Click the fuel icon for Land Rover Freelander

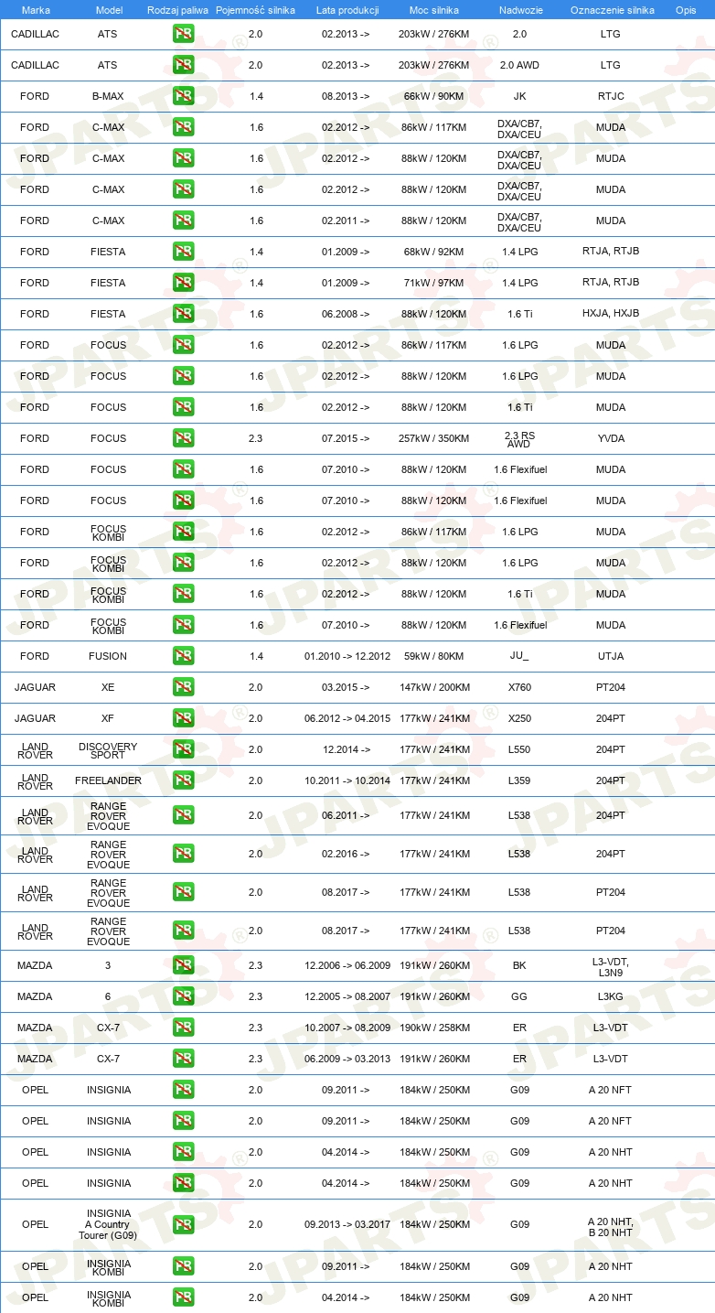pos(183,780)
